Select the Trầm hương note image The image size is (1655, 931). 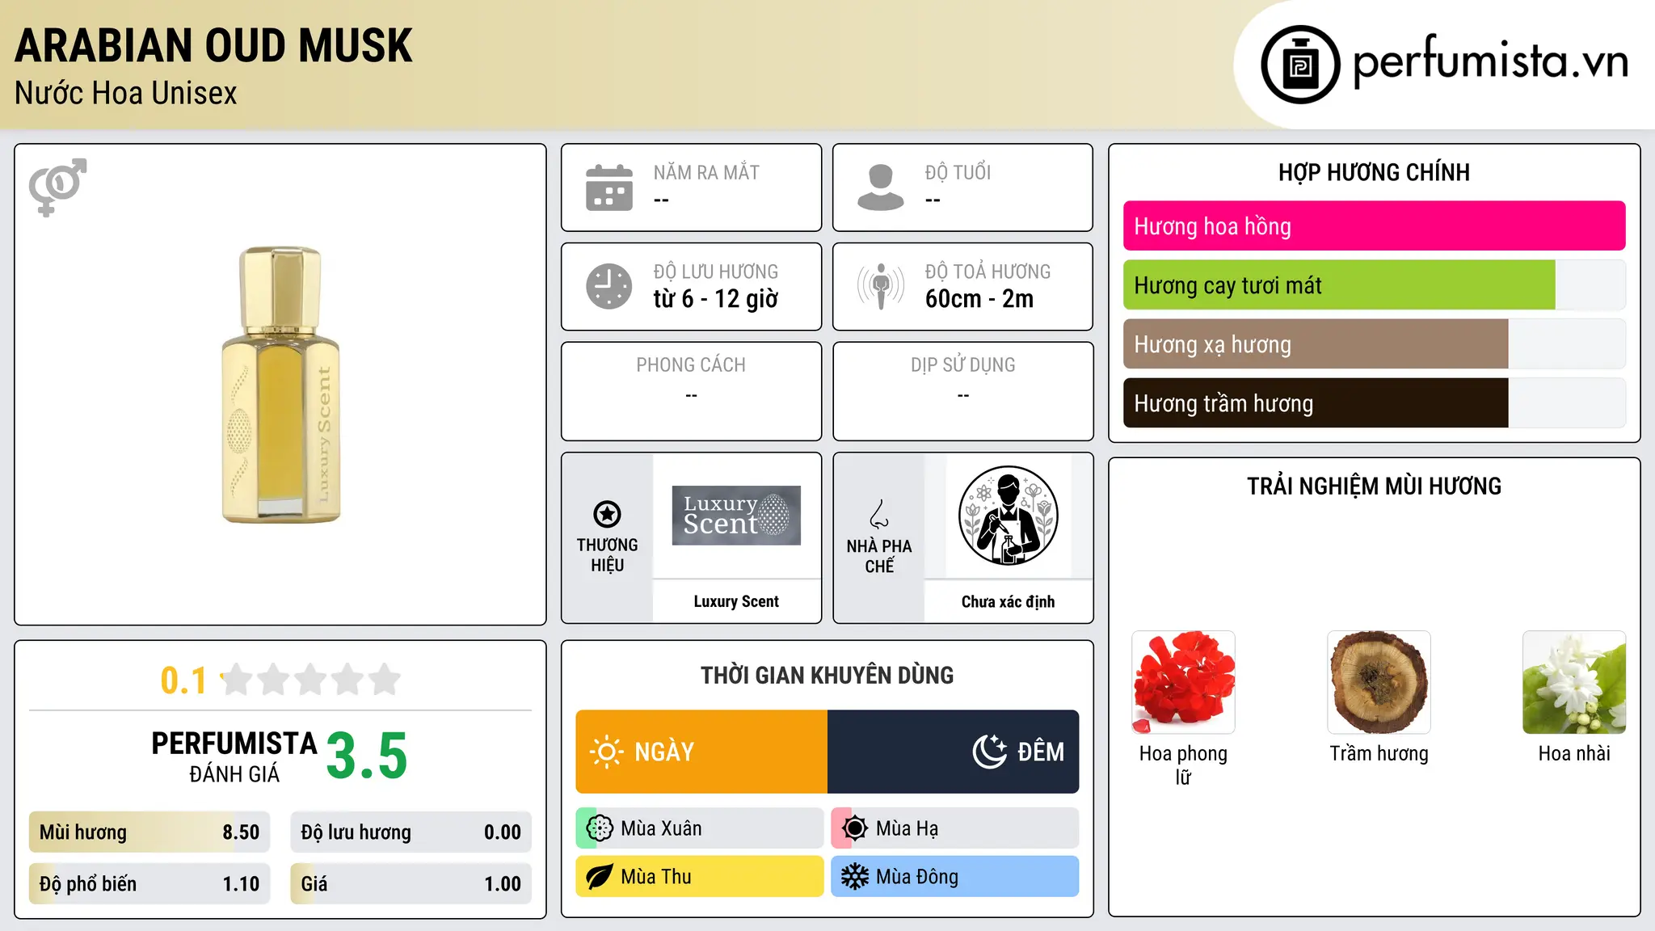pos(1379,682)
